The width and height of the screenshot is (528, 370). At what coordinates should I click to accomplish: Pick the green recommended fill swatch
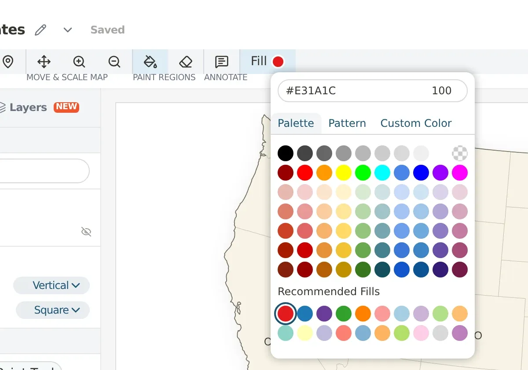[x=344, y=314]
